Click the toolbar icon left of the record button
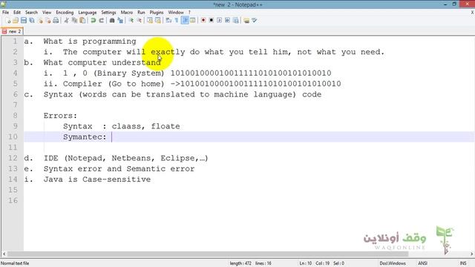 (x=193, y=20)
